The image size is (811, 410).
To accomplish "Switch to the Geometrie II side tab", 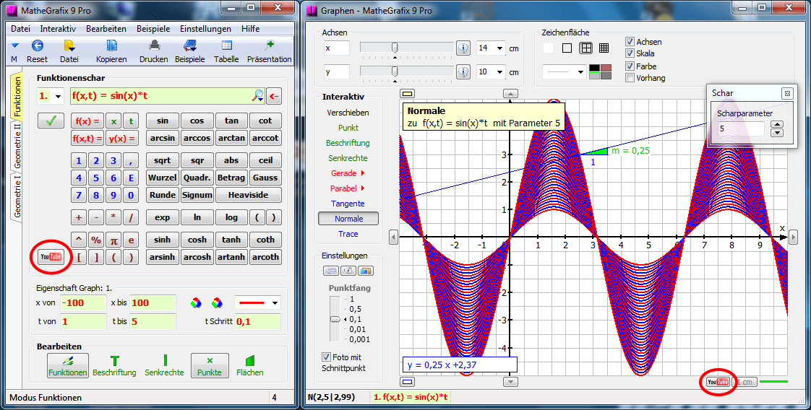I will pos(17,146).
